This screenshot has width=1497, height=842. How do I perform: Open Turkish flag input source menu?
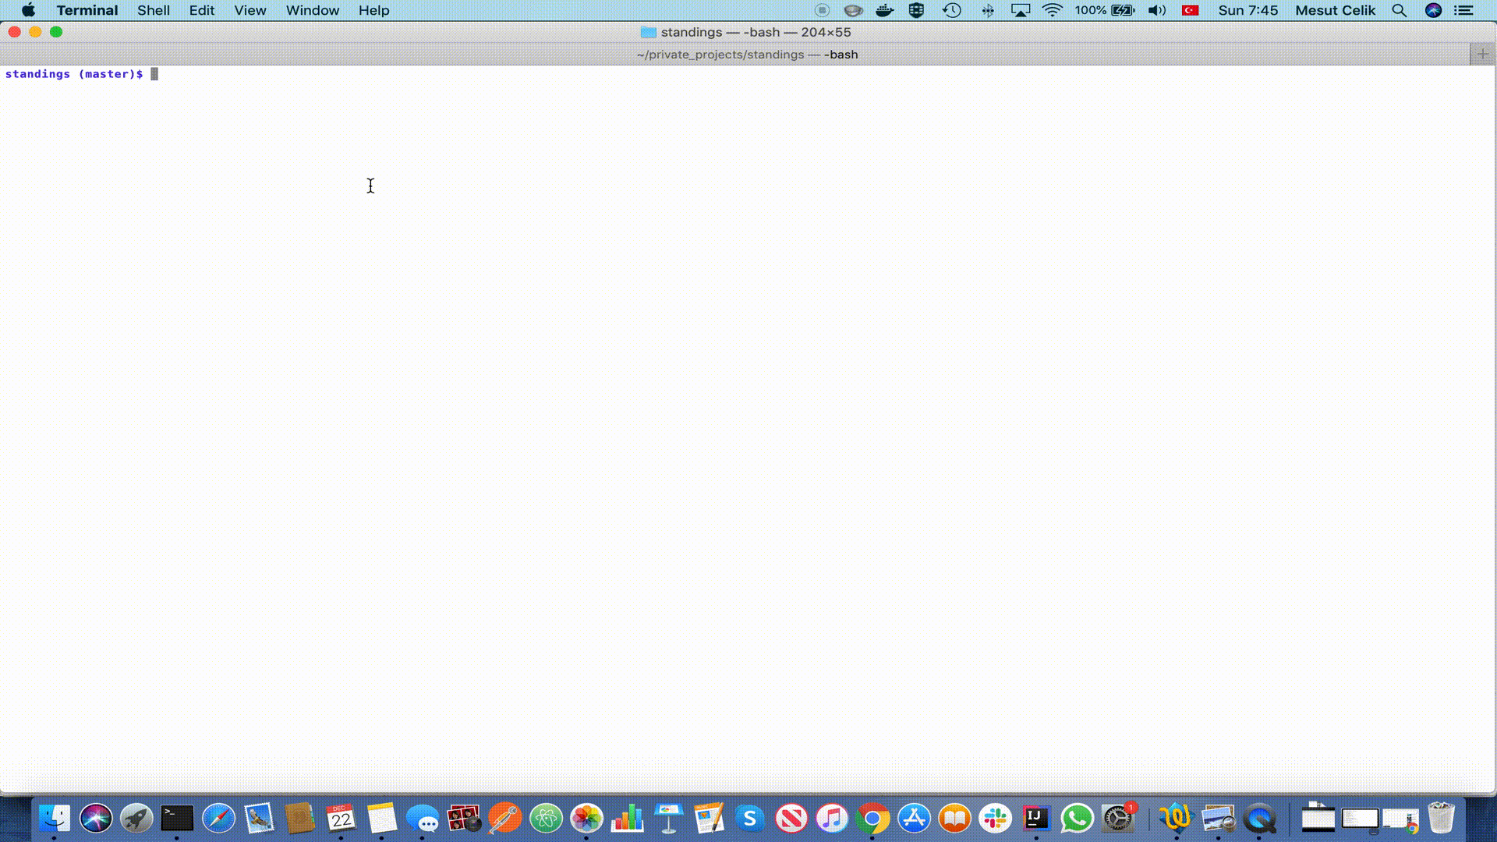coord(1190,10)
